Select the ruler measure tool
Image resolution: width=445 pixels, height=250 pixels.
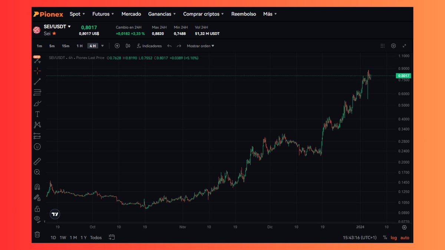click(x=37, y=161)
